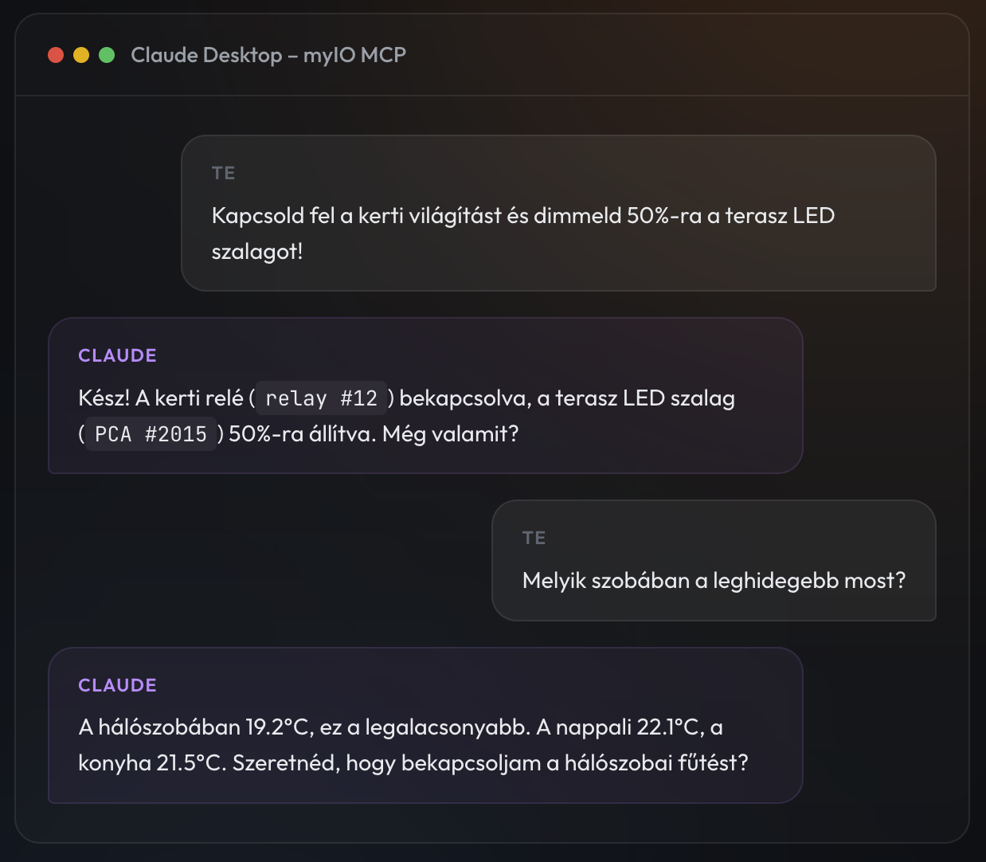Click the TE label on the first message
Image resolution: width=986 pixels, height=862 pixels.
tap(222, 172)
